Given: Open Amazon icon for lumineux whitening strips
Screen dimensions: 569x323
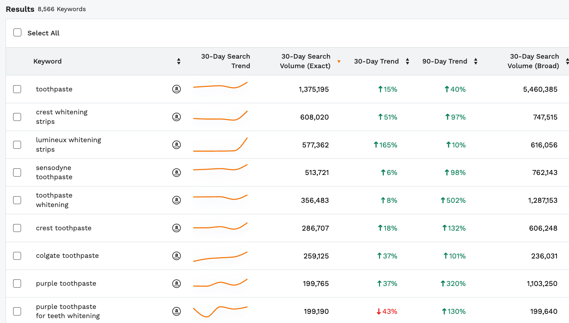Looking at the screenshot, I should pyautogui.click(x=177, y=145).
